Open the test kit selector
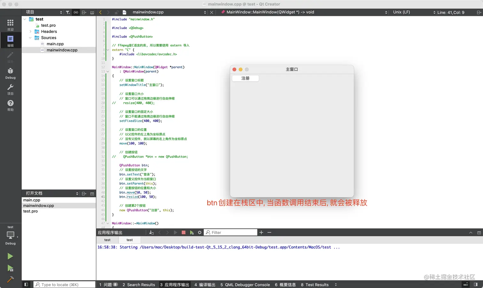The width and height of the screenshot is (483, 288). coord(11,236)
